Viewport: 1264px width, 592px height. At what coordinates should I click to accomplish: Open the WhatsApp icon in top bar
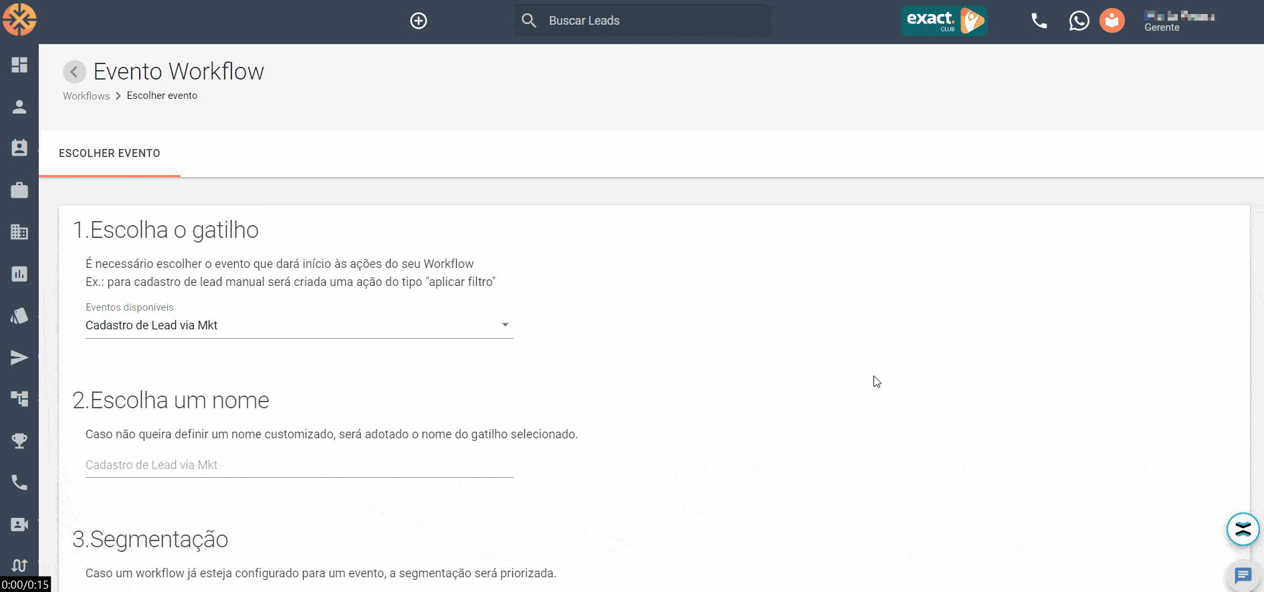pos(1079,21)
